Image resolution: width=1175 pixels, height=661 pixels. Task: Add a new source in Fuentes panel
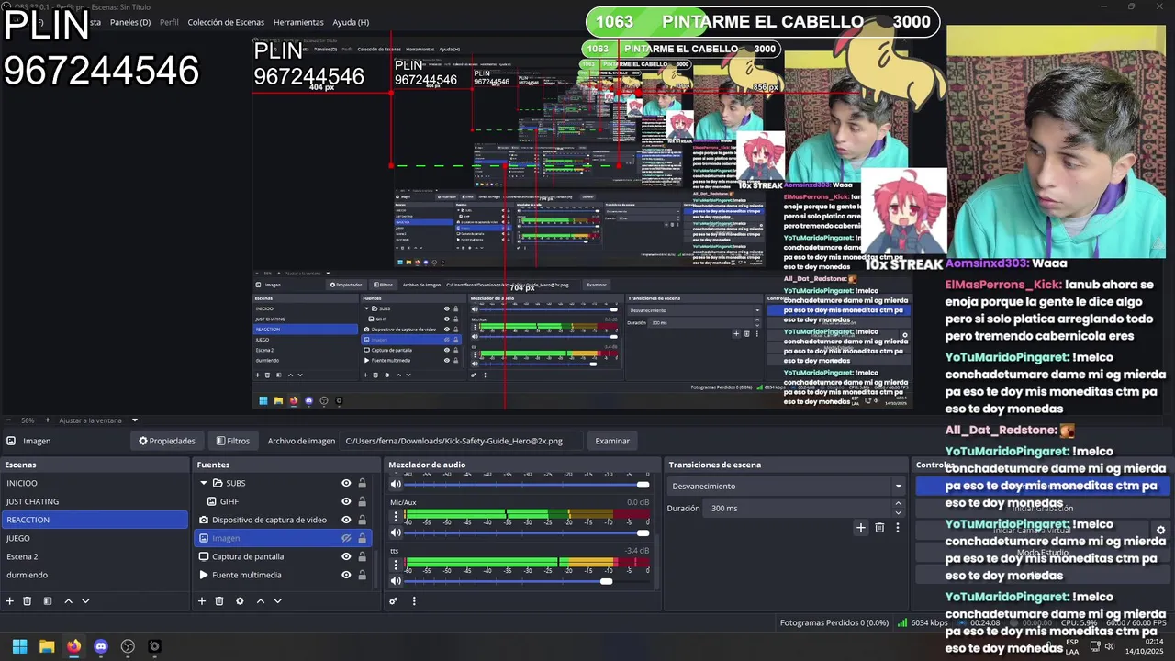(202, 601)
